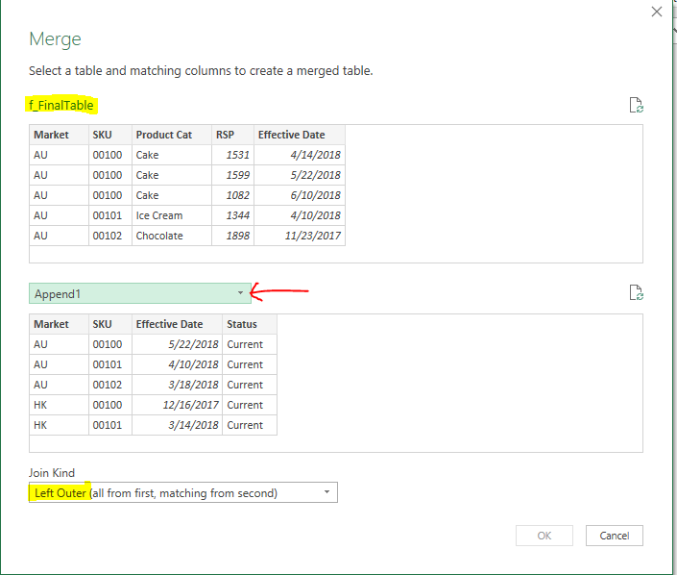Image resolution: width=677 pixels, height=575 pixels.
Task: Click the OK button
Action: pos(544,536)
